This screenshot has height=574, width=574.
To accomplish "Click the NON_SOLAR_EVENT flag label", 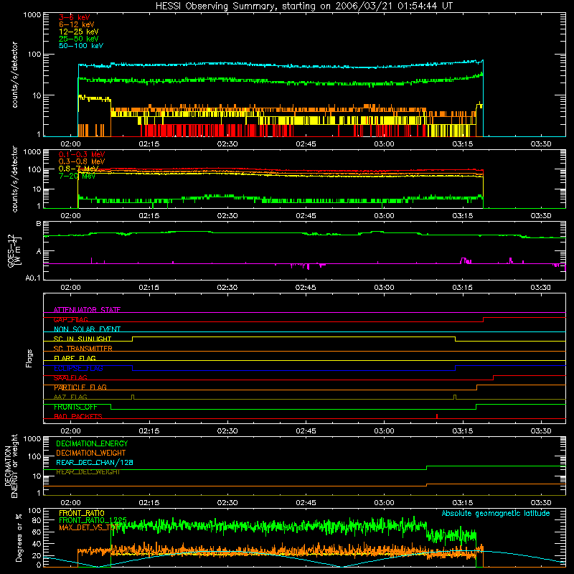I will coord(87,329).
